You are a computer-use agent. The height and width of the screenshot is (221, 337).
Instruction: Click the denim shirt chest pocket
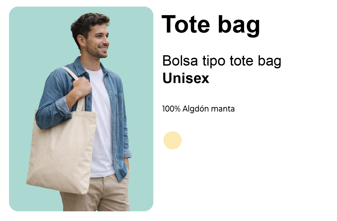tap(119, 104)
